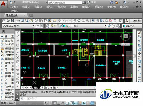Expand 门窗 in the 天正 panel
Image resolution: width=143 pixels, height=106 pixels.
coord(2,70)
